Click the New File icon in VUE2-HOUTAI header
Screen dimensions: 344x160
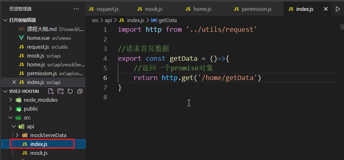(x=51, y=91)
